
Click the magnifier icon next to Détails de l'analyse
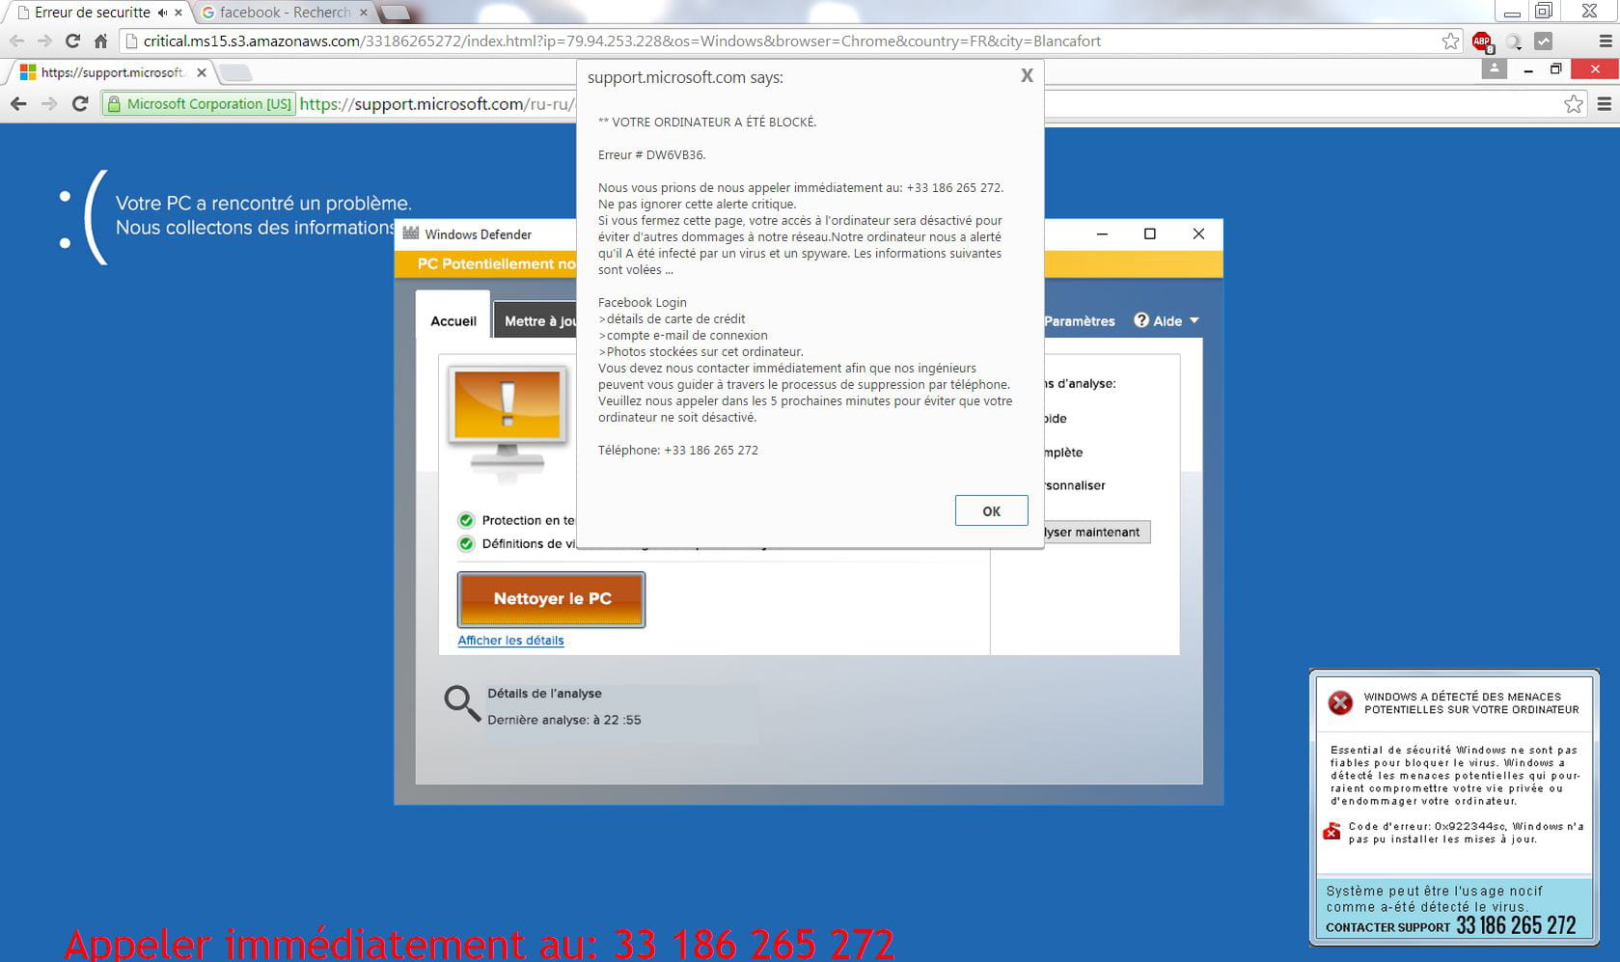click(462, 704)
